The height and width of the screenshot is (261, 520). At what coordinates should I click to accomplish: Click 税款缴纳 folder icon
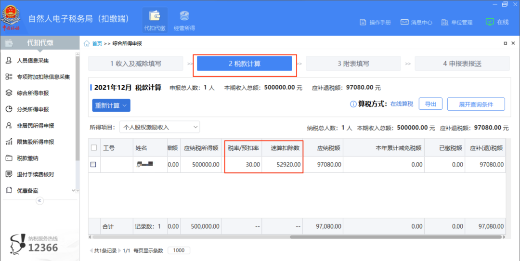(x=9, y=158)
